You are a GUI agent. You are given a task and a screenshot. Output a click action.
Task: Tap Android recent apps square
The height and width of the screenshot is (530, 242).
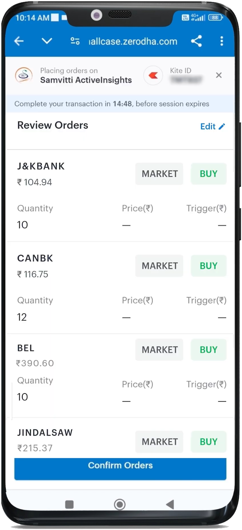tap(69, 504)
